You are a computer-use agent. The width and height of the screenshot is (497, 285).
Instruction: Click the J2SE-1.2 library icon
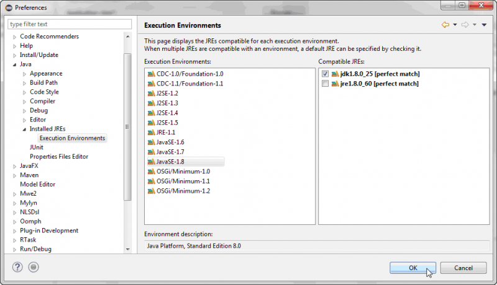click(151, 94)
